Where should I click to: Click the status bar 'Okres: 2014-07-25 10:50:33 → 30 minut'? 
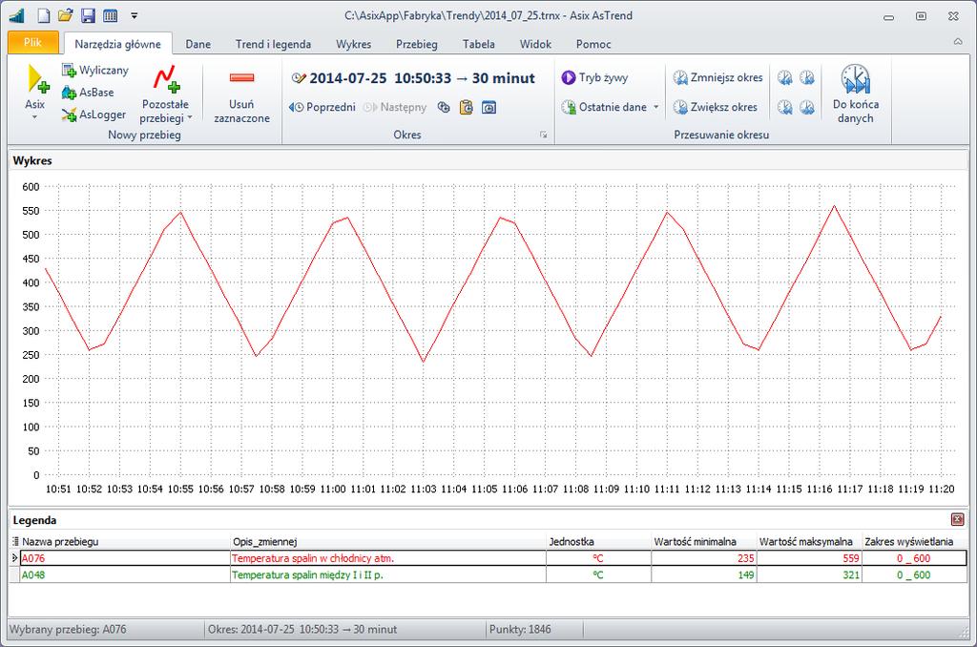click(302, 630)
